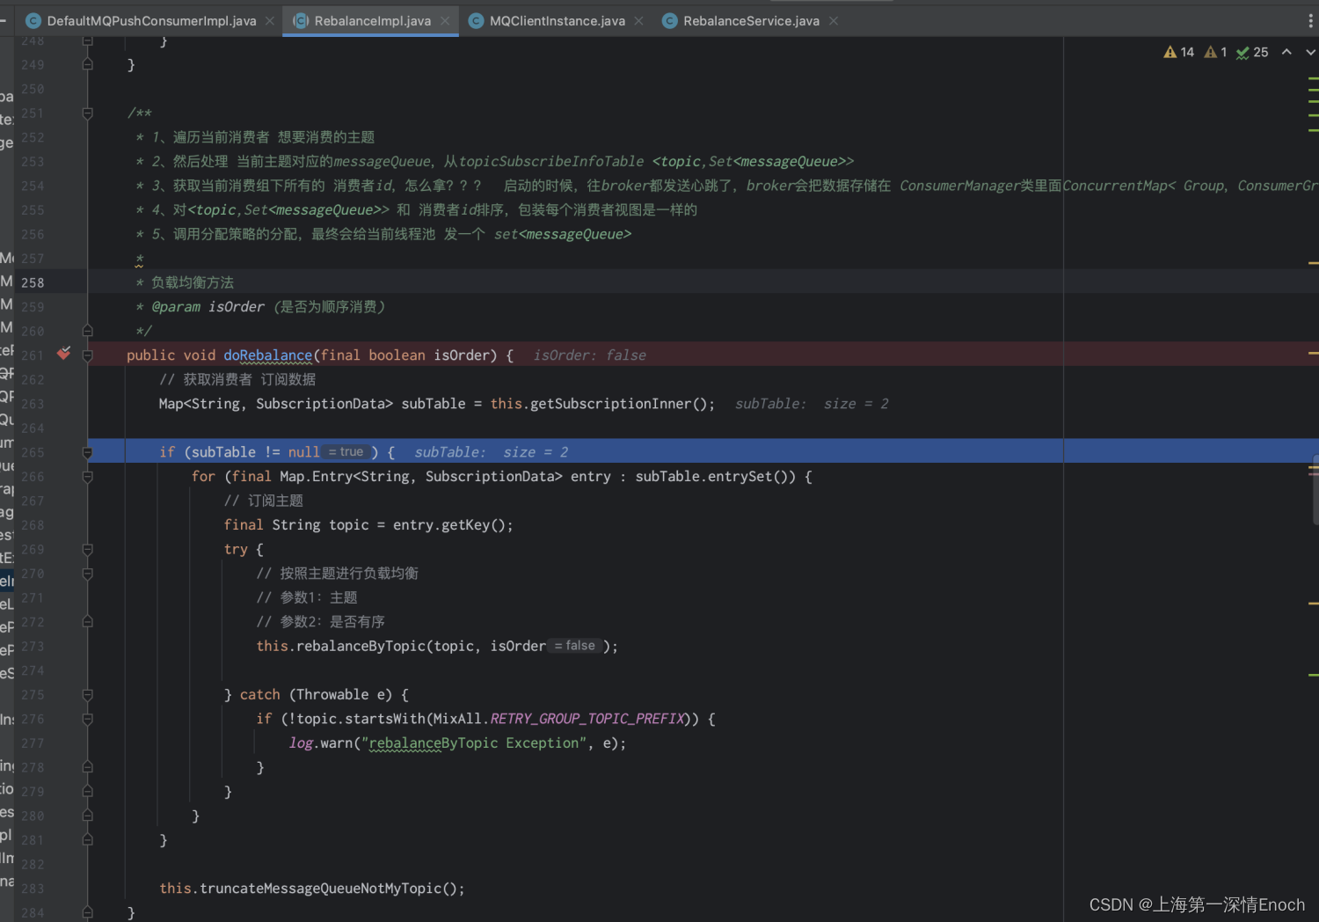This screenshot has height=922, width=1319.
Task: Click the getSubscriptionInner() call
Action: coord(622,404)
